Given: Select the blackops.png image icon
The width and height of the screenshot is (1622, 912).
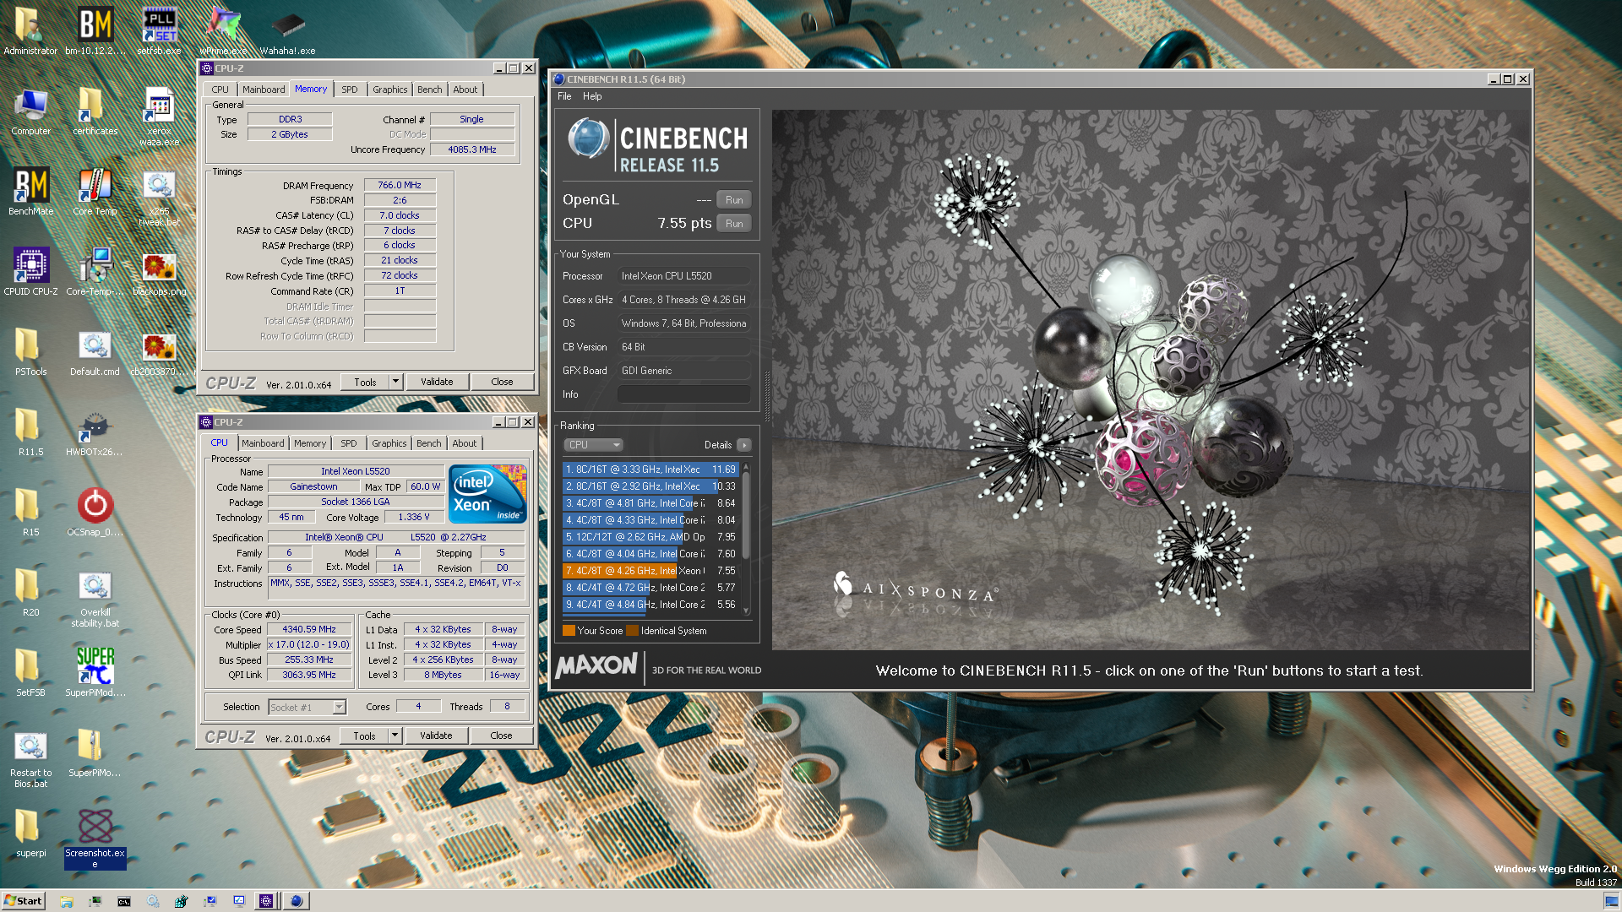Looking at the screenshot, I should [159, 271].
